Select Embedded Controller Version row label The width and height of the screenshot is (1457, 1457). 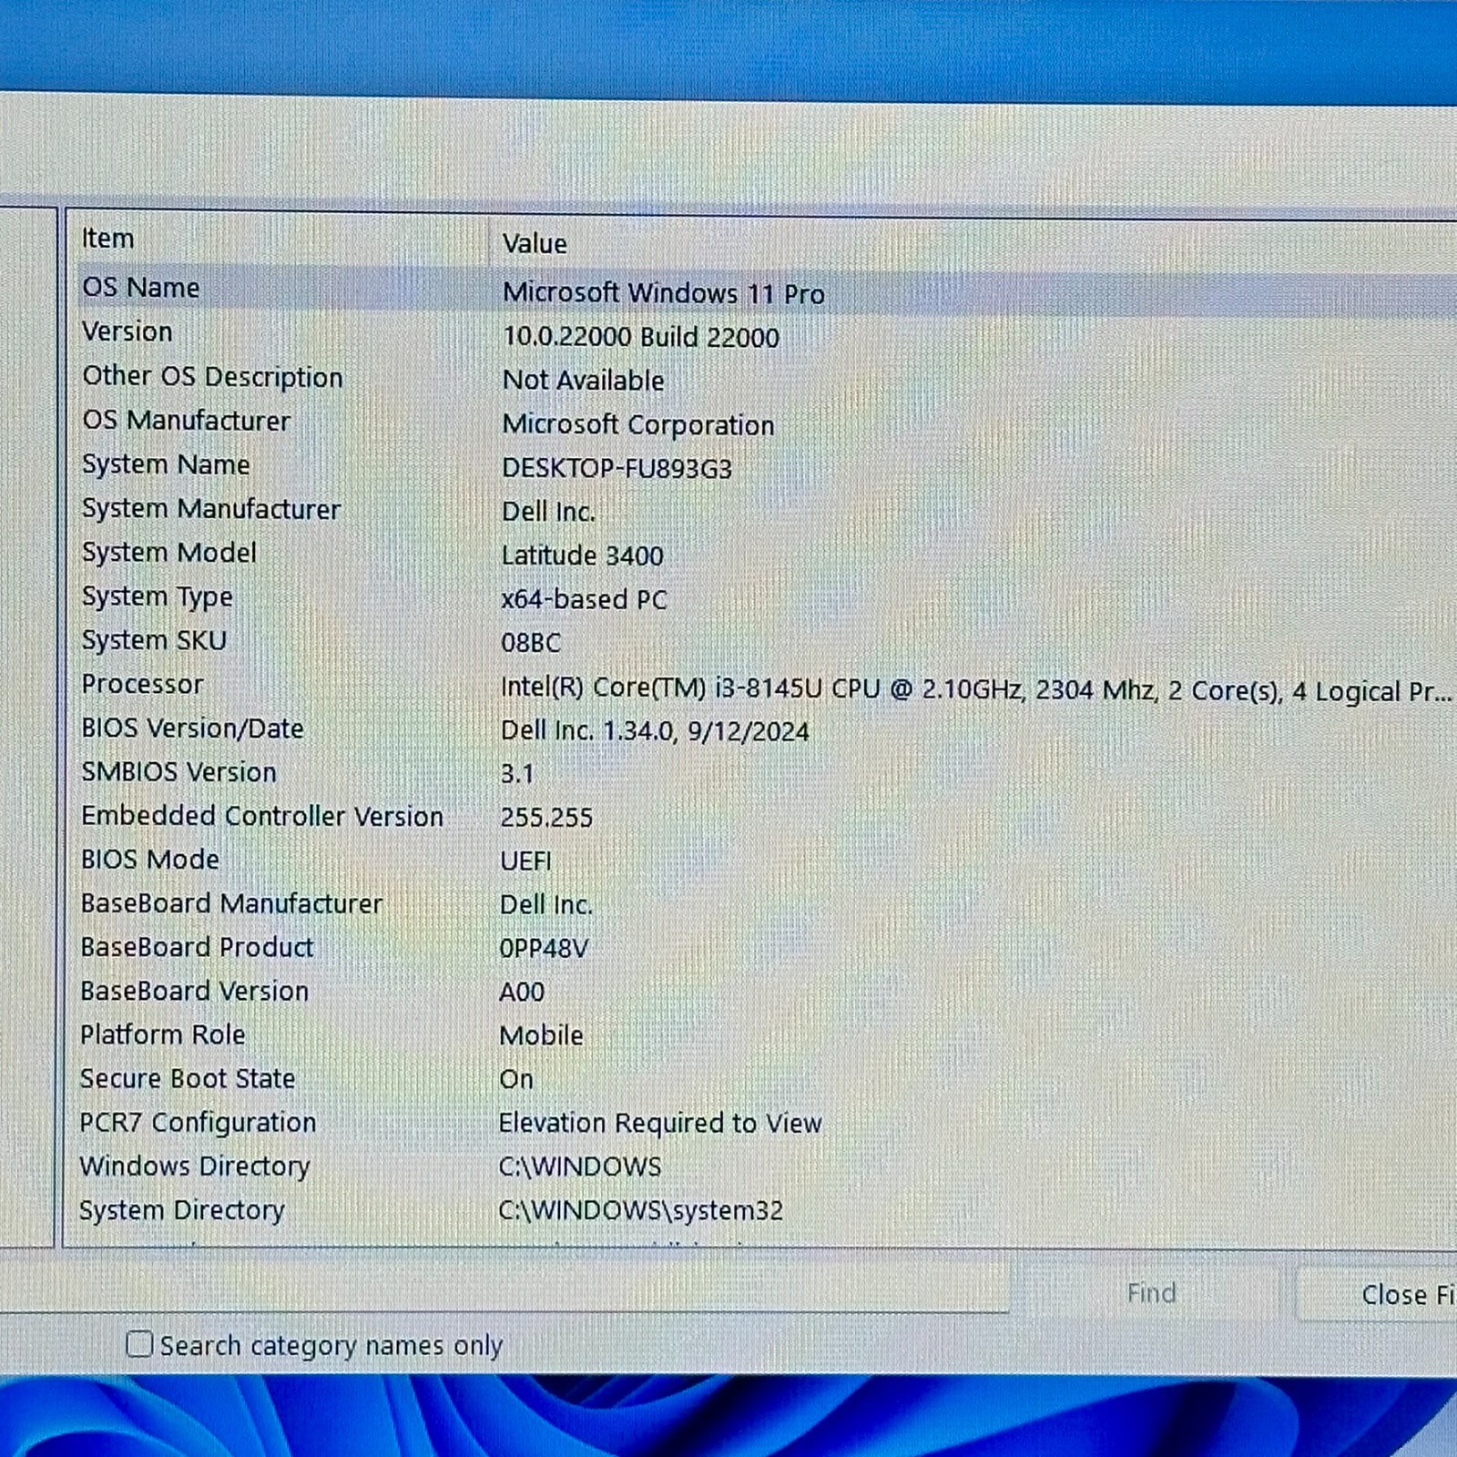coord(262,816)
